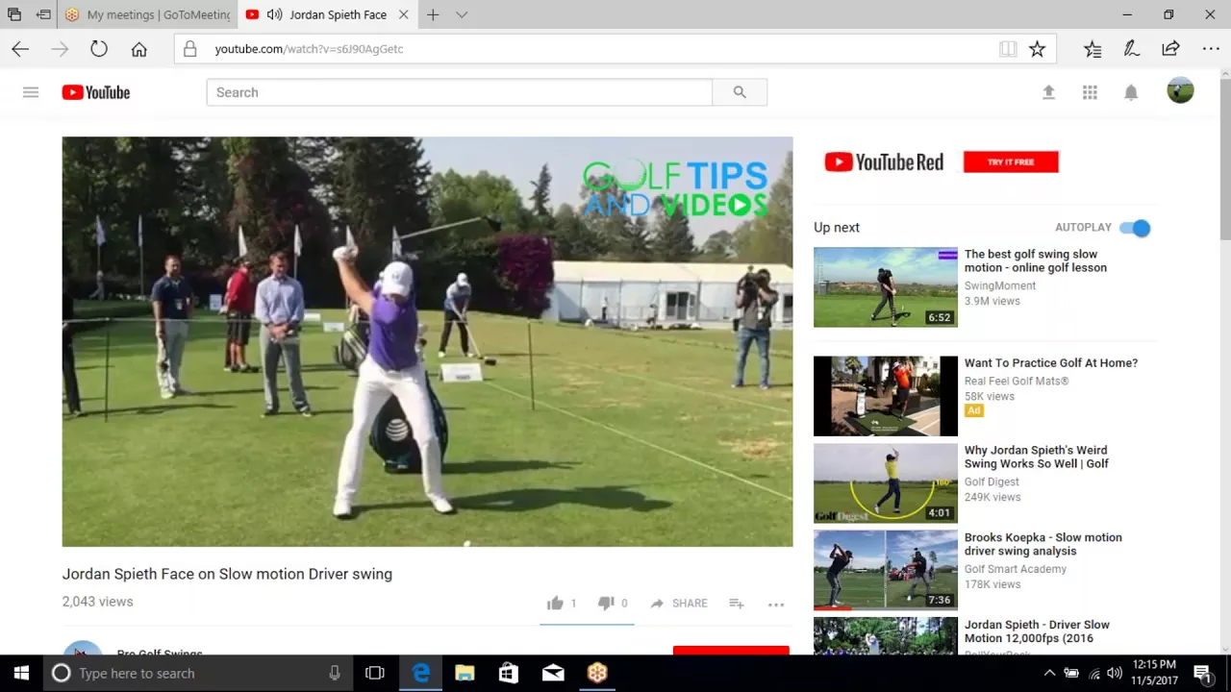
Task: Switch to My meetings GoToMeeting tab
Action: [147, 14]
